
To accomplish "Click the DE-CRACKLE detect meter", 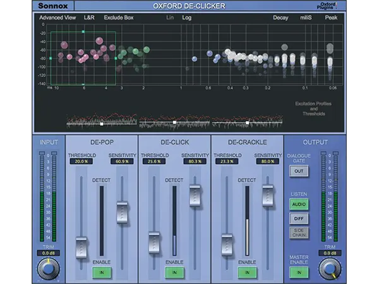I will [x=247, y=221].
